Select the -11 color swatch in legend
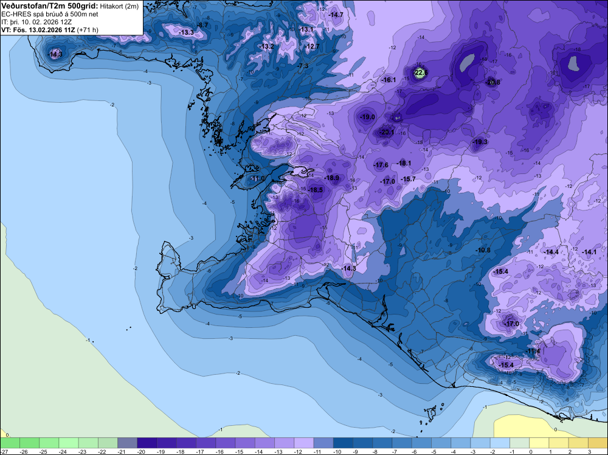608x455 pixels. (323, 443)
